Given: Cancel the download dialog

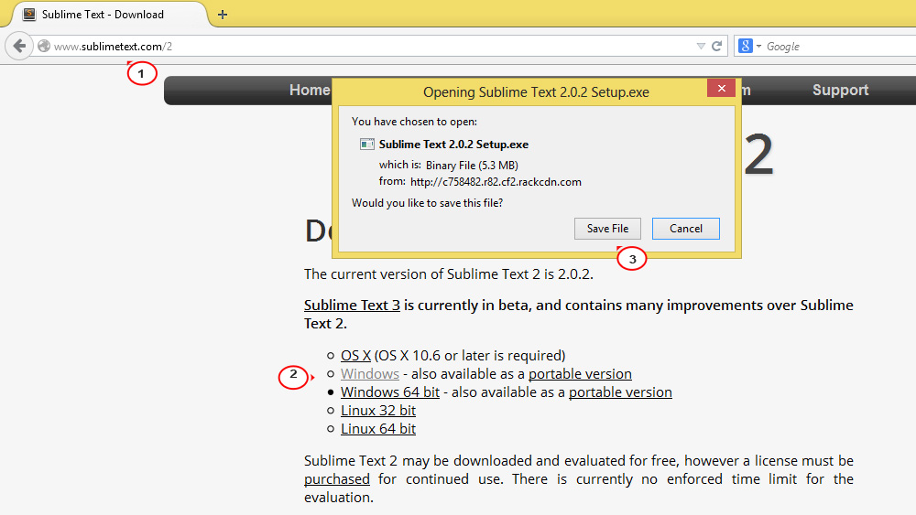Looking at the screenshot, I should coord(686,229).
